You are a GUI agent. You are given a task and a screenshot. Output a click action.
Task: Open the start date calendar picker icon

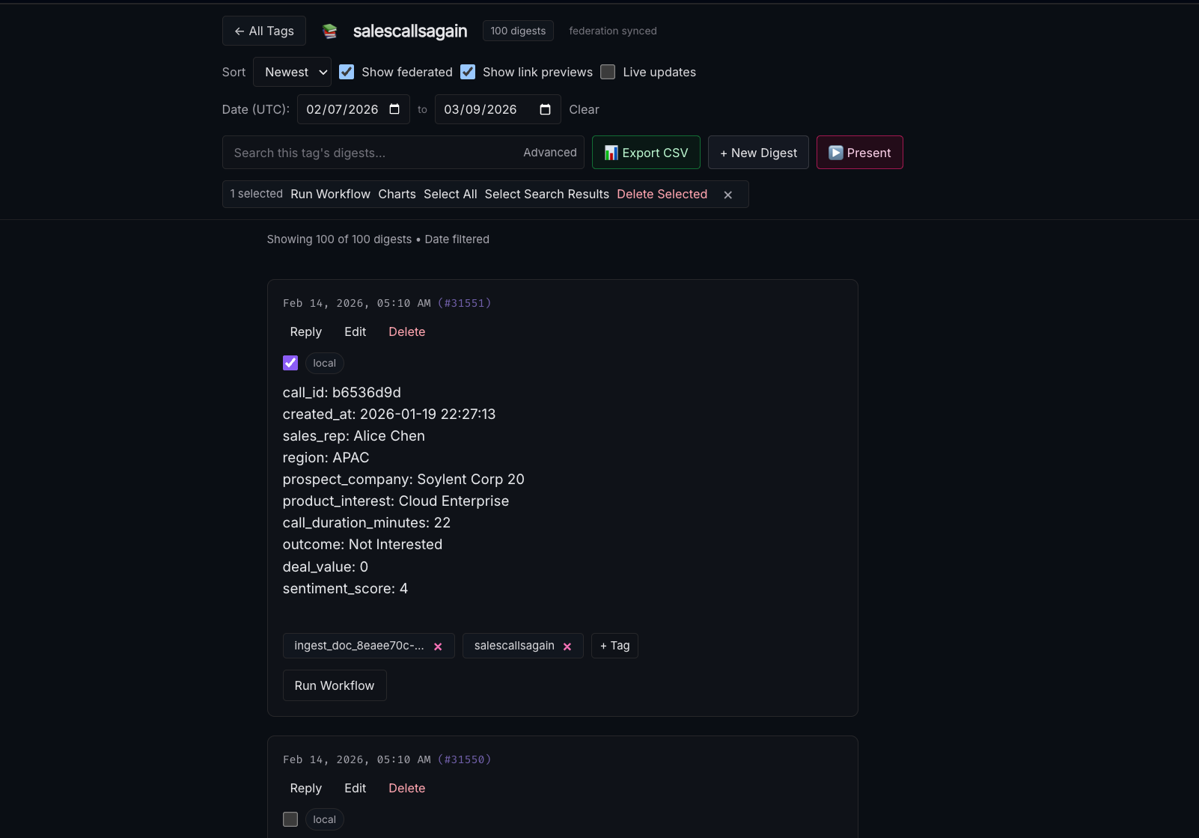point(394,109)
